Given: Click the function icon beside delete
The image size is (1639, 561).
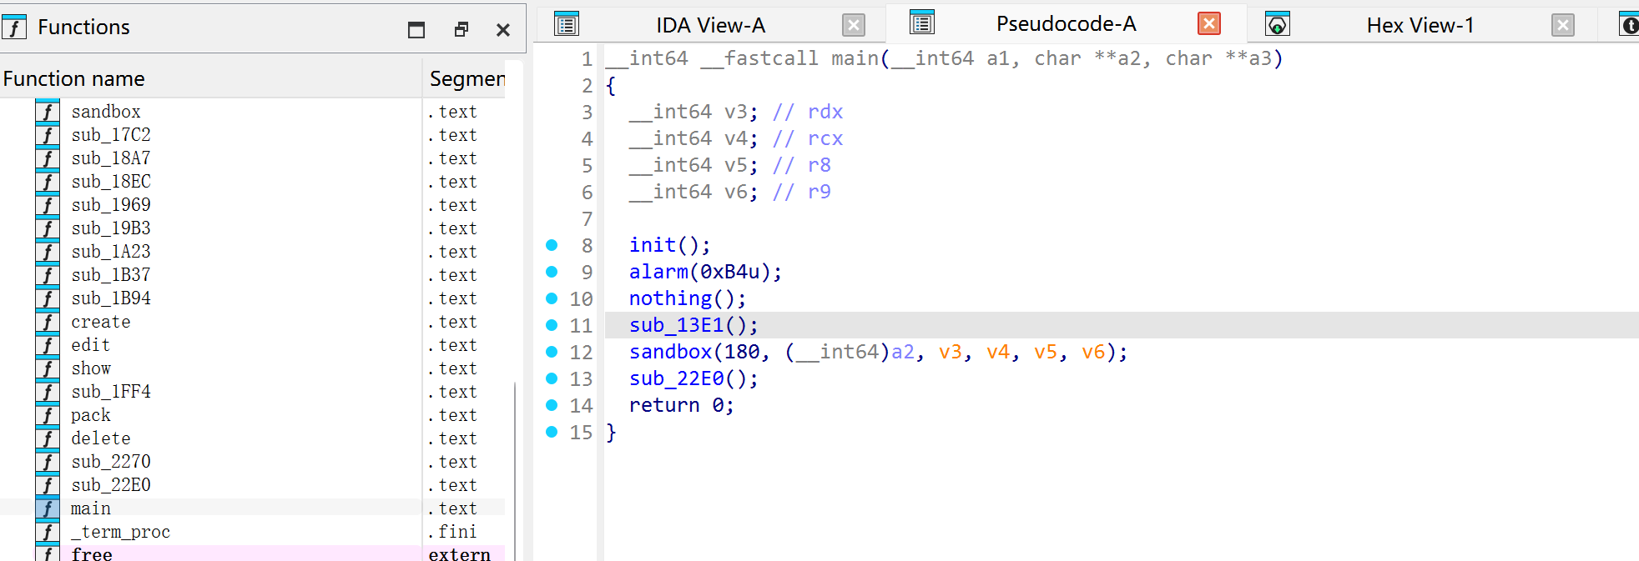Looking at the screenshot, I should pyautogui.click(x=48, y=438).
